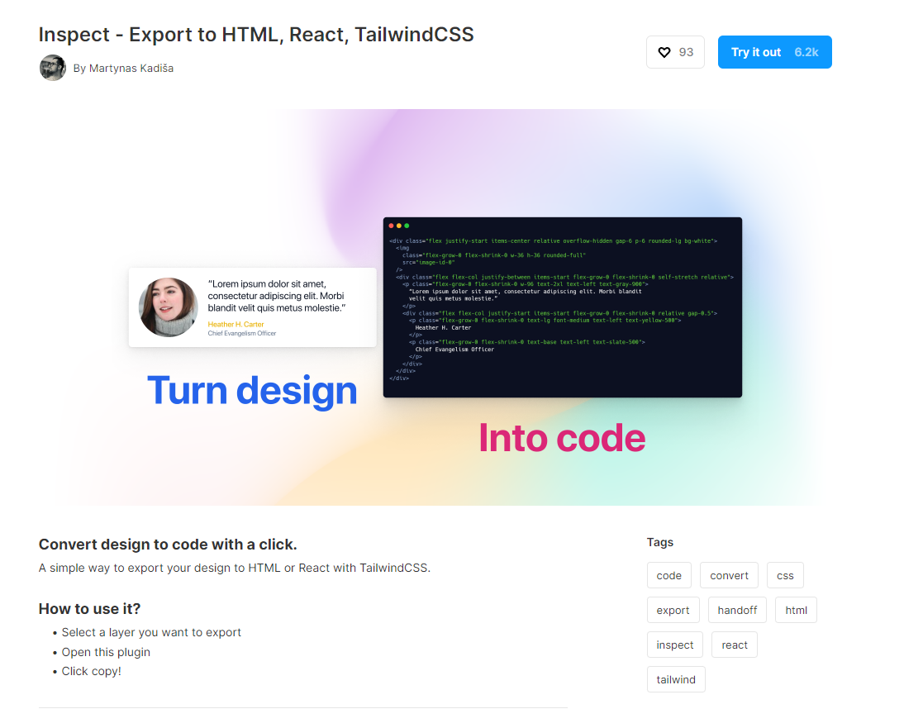
Task: Click the Try it out button
Action: coord(774,52)
